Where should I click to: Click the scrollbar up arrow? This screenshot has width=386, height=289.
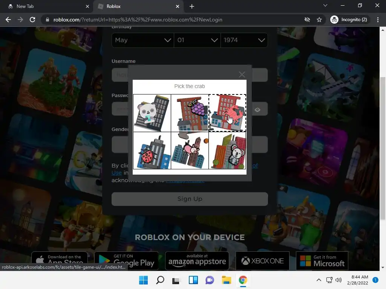(x=383, y=30)
